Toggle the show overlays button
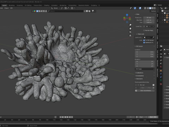The height and width of the screenshot is (127, 169). point(140,8)
